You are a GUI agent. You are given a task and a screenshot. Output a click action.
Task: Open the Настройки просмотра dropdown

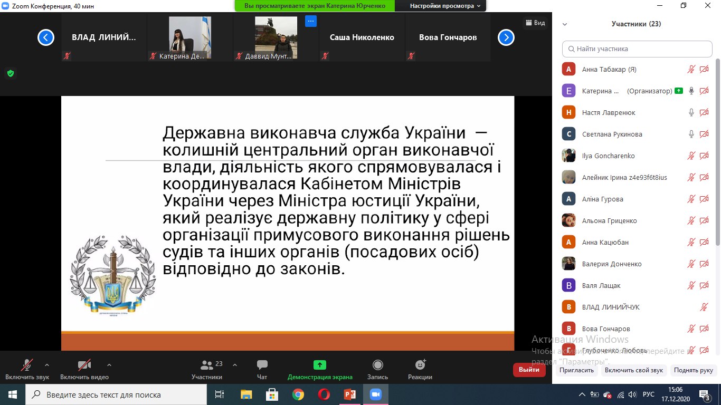pyautogui.click(x=446, y=6)
